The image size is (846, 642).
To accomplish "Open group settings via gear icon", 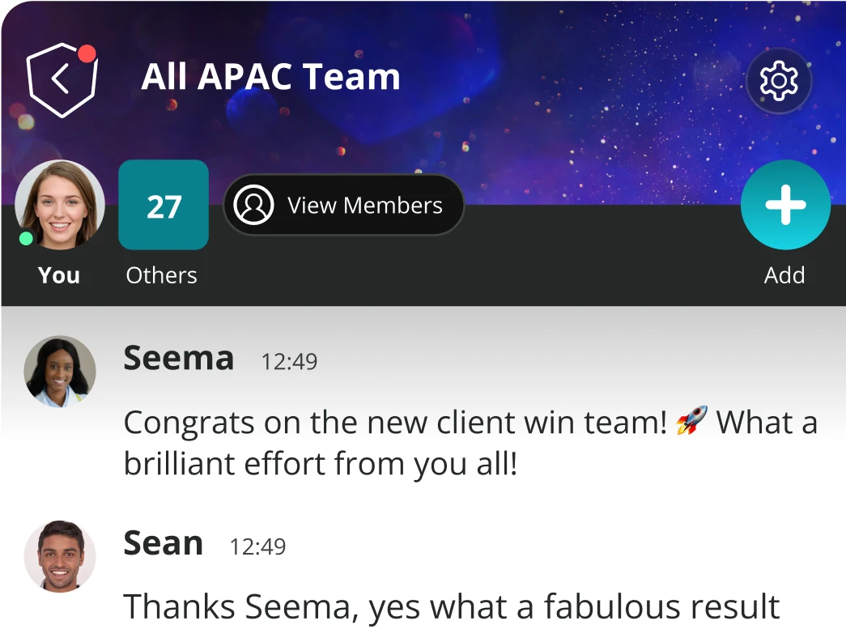I will tap(778, 80).
